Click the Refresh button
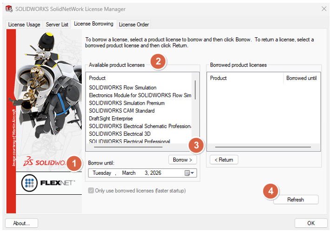Viewport: 330px width, 232px height. point(296,199)
